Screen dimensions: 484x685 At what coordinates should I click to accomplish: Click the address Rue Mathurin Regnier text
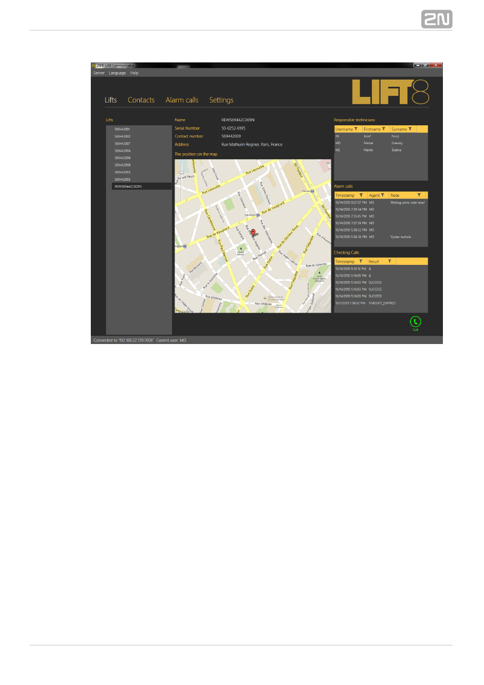tap(252, 145)
